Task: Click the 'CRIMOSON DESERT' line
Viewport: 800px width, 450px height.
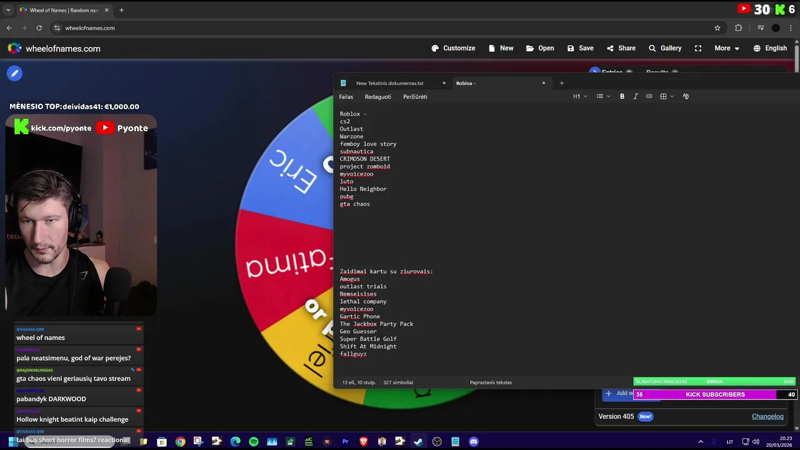Action: click(365, 159)
